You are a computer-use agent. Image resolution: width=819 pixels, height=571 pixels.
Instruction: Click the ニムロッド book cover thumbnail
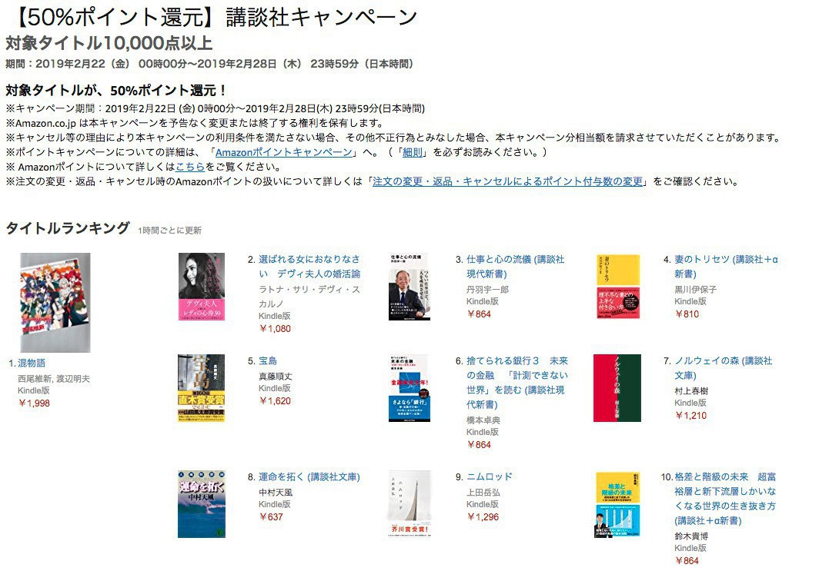pyautogui.click(x=410, y=504)
